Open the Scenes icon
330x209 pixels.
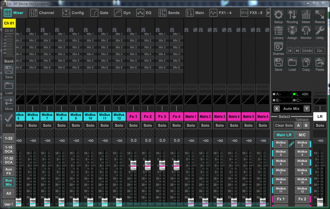[278, 47]
